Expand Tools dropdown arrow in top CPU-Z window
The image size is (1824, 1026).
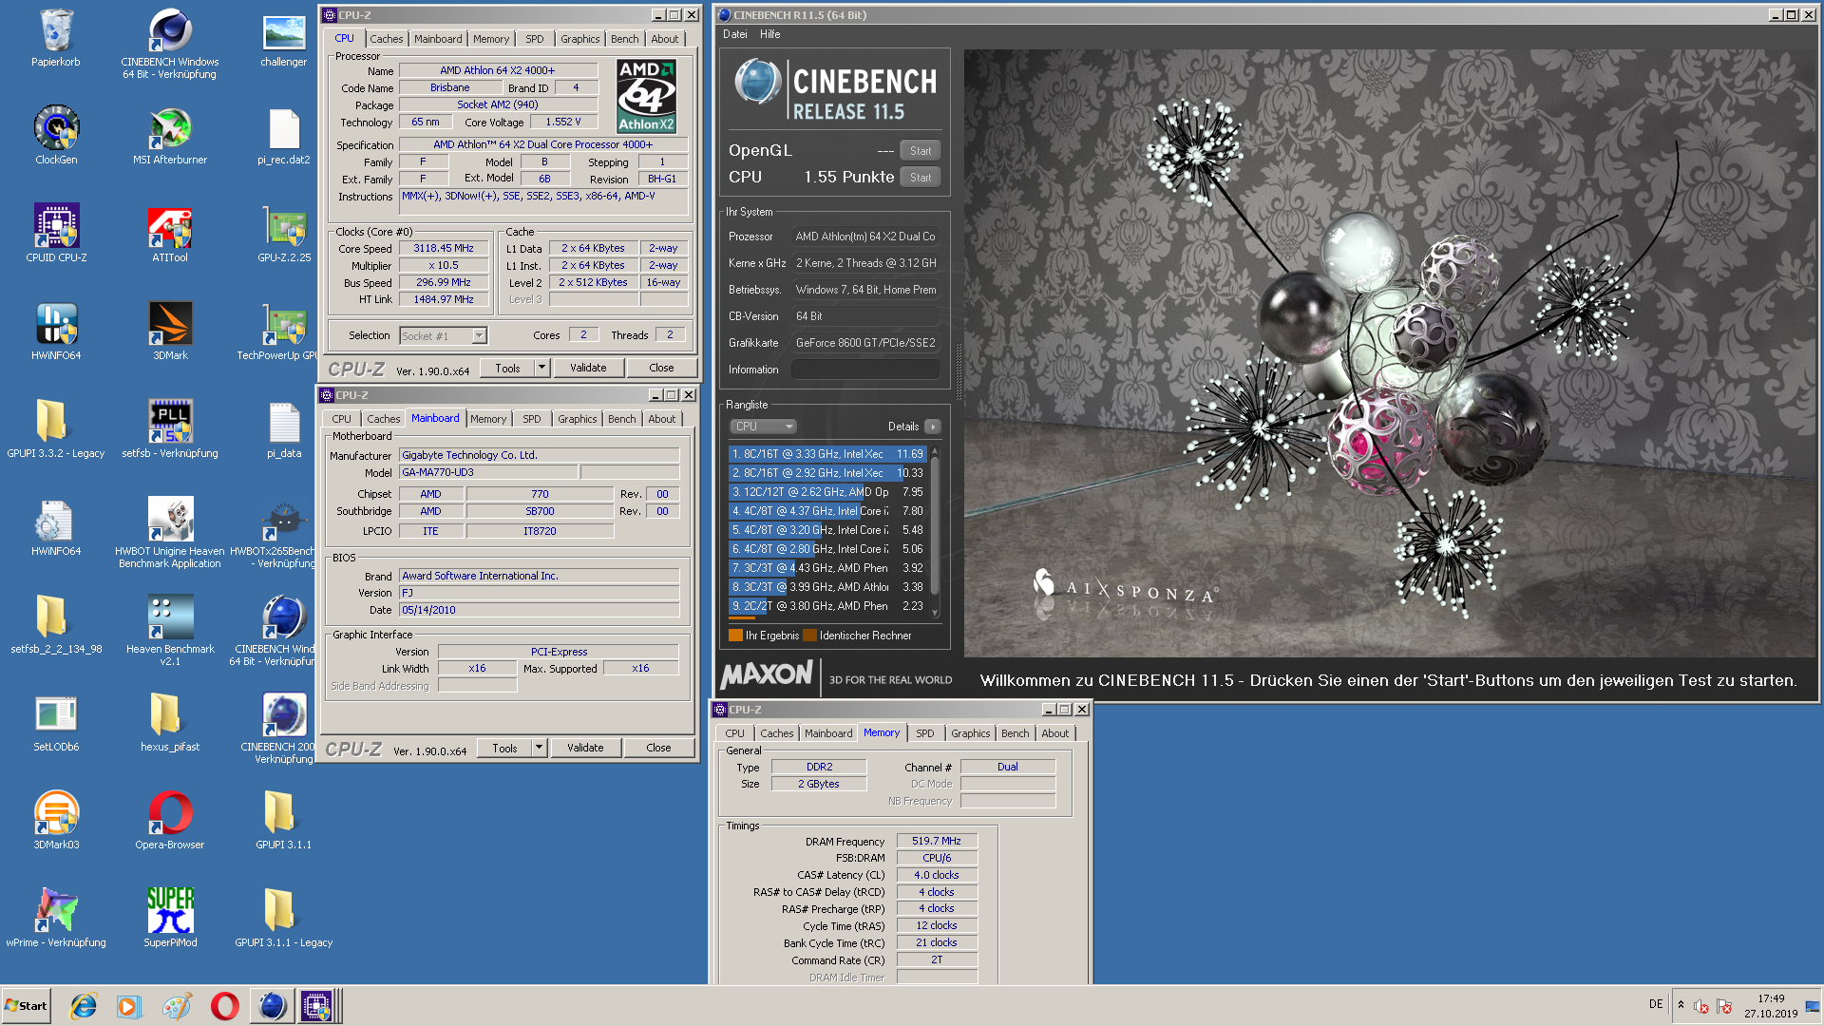coord(541,368)
